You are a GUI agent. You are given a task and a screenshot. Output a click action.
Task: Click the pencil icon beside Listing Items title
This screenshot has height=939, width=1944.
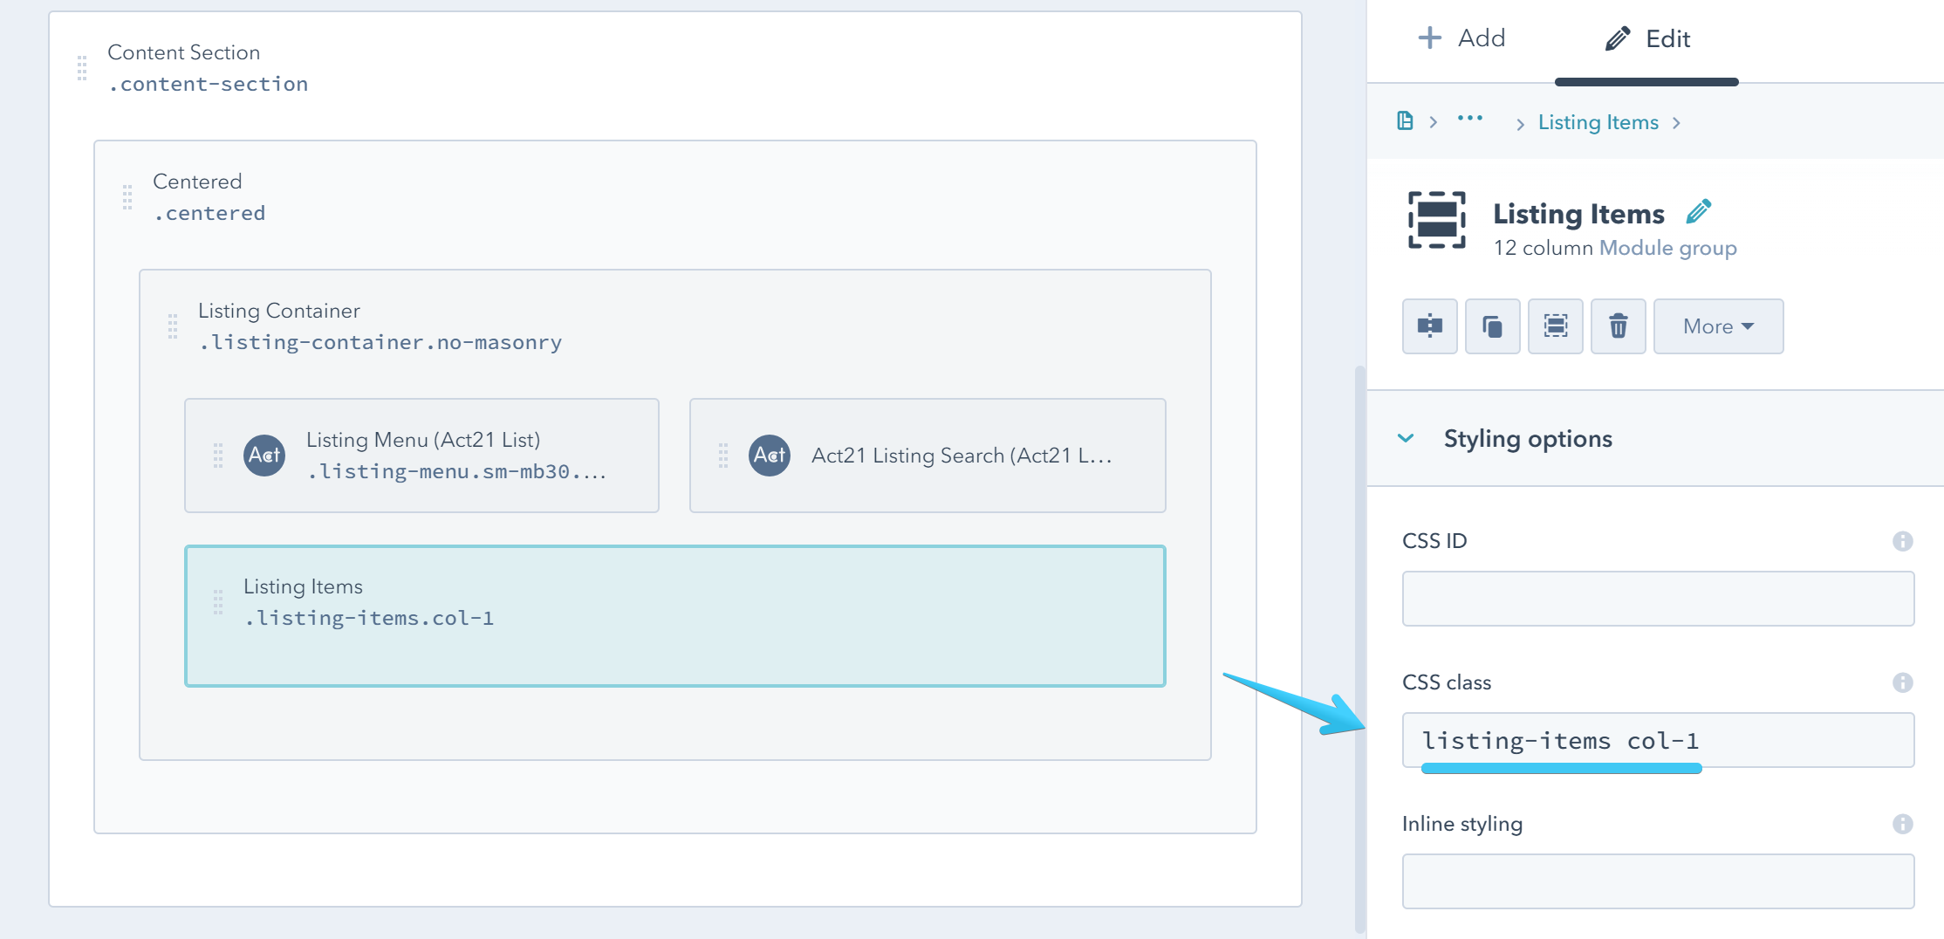click(x=1698, y=212)
